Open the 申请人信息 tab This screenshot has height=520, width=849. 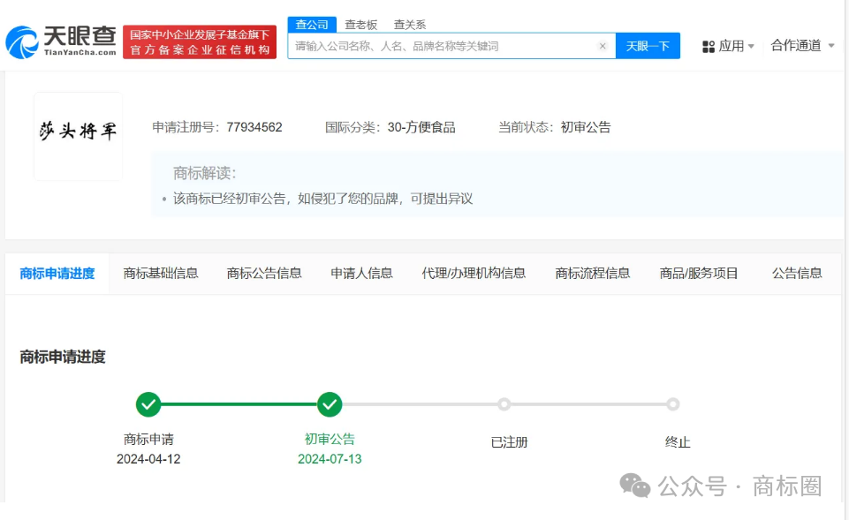361,274
